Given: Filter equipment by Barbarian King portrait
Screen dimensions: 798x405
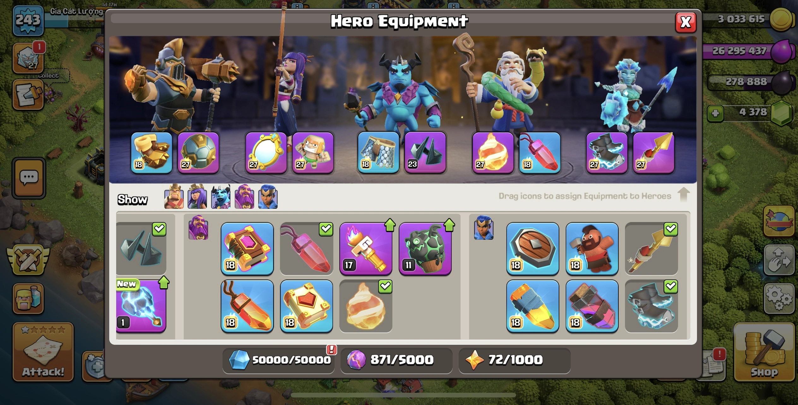Looking at the screenshot, I should (x=174, y=196).
